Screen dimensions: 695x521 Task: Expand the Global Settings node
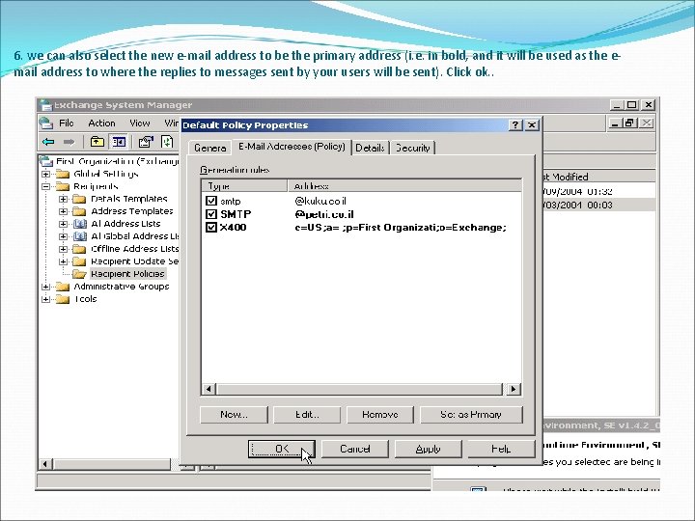point(45,174)
